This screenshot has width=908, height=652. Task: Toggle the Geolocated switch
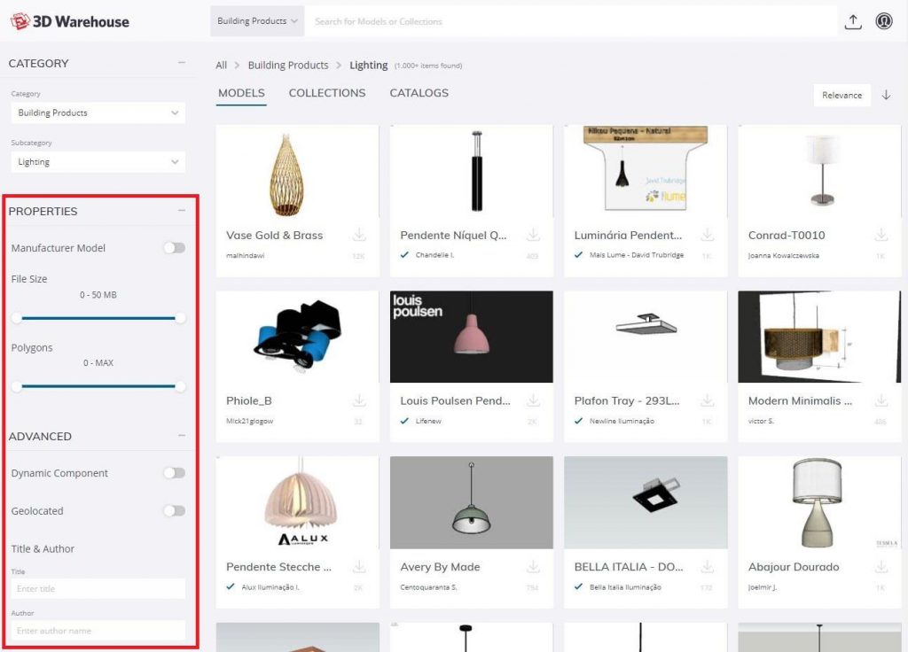pos(175,510)
